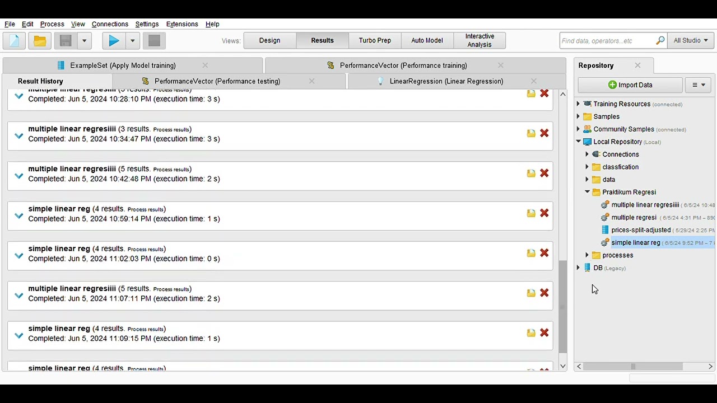Stop the process with the gray square button
The width and height of the screenshot is (717, 403).
pos(154,40)
